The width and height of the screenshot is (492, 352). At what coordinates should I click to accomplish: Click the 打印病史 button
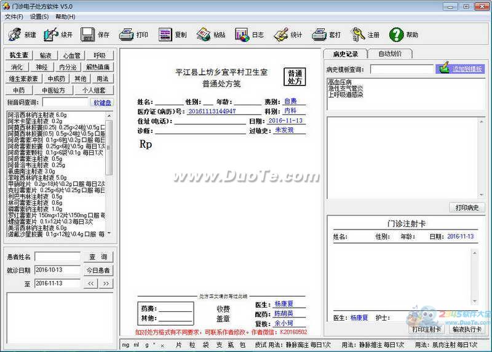point(467,207)
